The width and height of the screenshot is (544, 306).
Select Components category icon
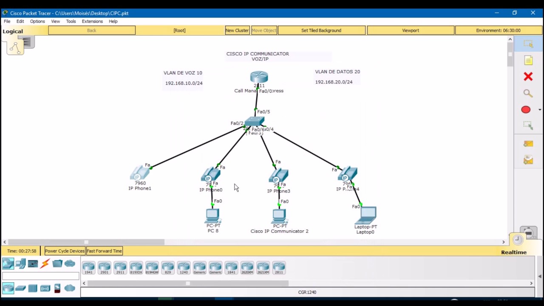point(33,263)
